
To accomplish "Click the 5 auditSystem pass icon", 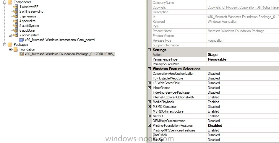I will click(16, 26).
